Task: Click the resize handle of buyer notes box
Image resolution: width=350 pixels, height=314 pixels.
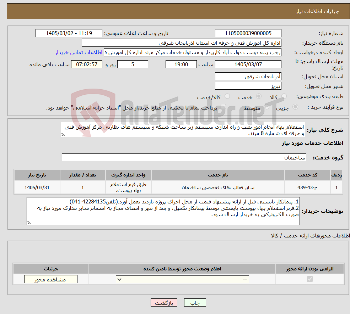Action: tap(28, 222)
